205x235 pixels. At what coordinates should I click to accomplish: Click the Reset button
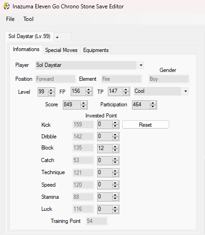145,124
